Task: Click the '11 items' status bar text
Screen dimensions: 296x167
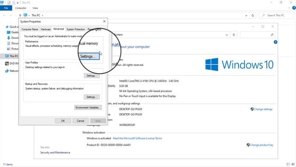Action: pos(8,165)
